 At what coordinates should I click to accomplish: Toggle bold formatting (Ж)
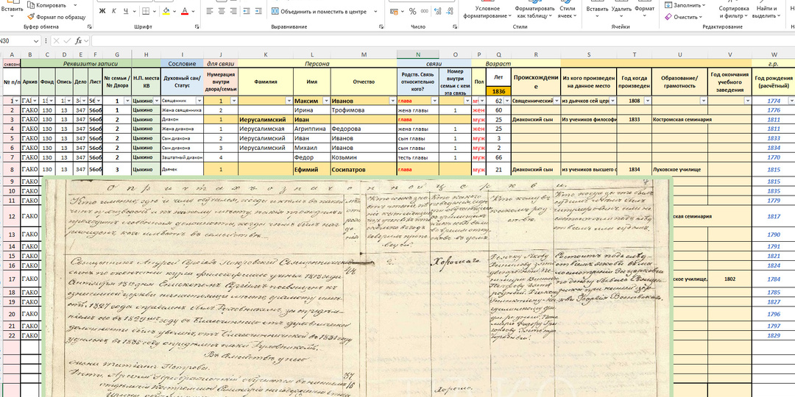pos(102,11)
